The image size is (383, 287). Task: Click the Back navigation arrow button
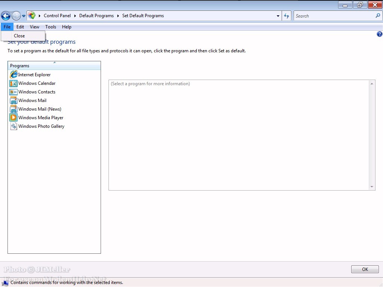(6, 16)
